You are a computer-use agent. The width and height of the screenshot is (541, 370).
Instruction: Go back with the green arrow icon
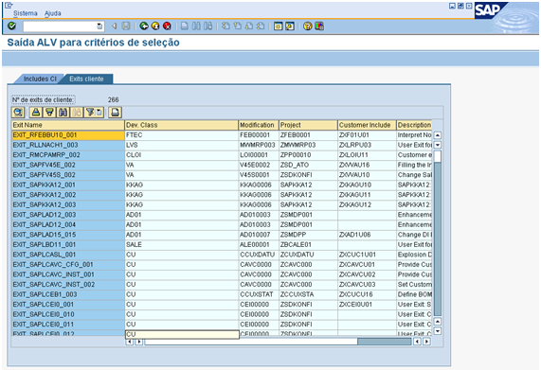click(144, 26)
